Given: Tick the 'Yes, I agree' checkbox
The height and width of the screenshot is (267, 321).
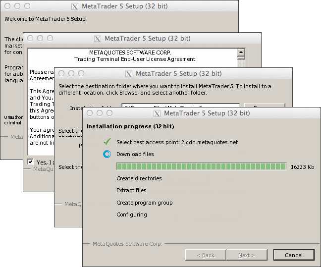Looking at the screenshot, I should coord(30,162).
